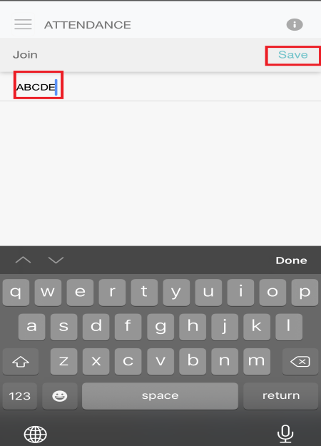Tap the space bar

tap(160, 396)
